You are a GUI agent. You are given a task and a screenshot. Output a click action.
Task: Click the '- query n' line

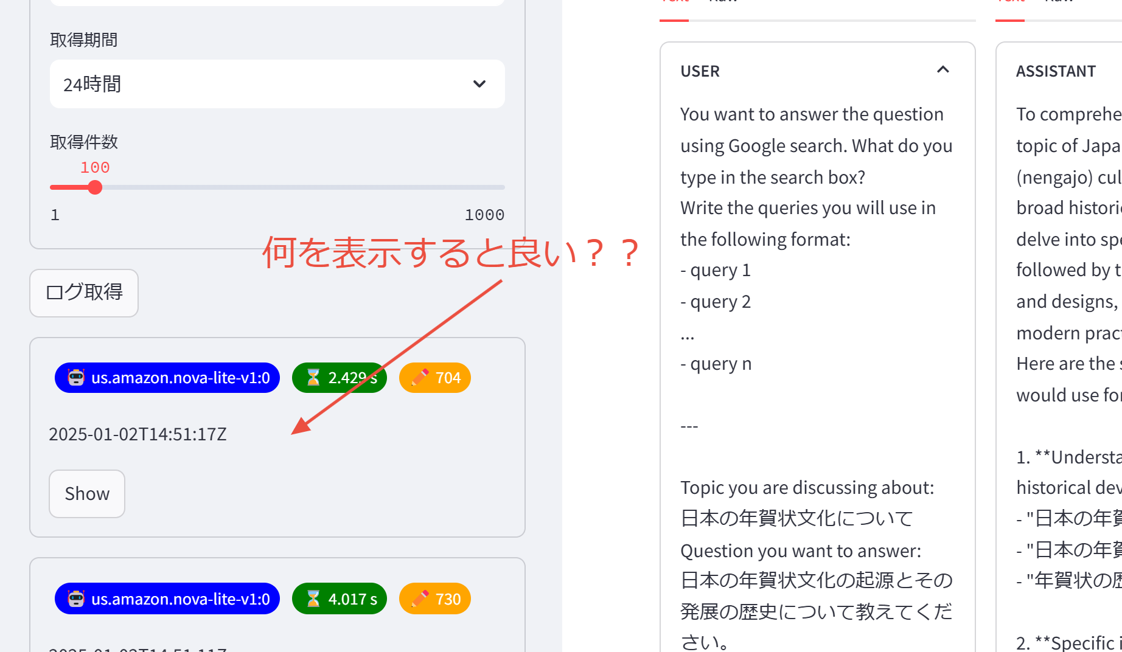716,364
